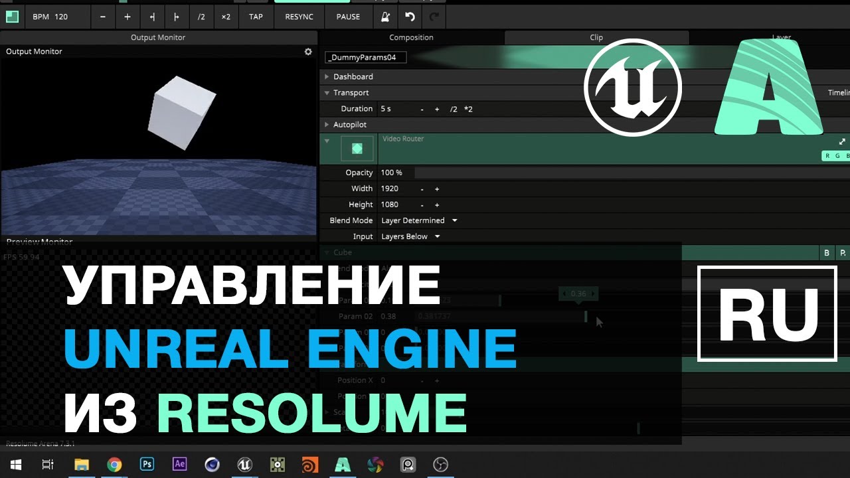Image resolution: width=850 pixels, height=478 pixels.
Task: Click the PAUSE button
Action: click(348, 17)
